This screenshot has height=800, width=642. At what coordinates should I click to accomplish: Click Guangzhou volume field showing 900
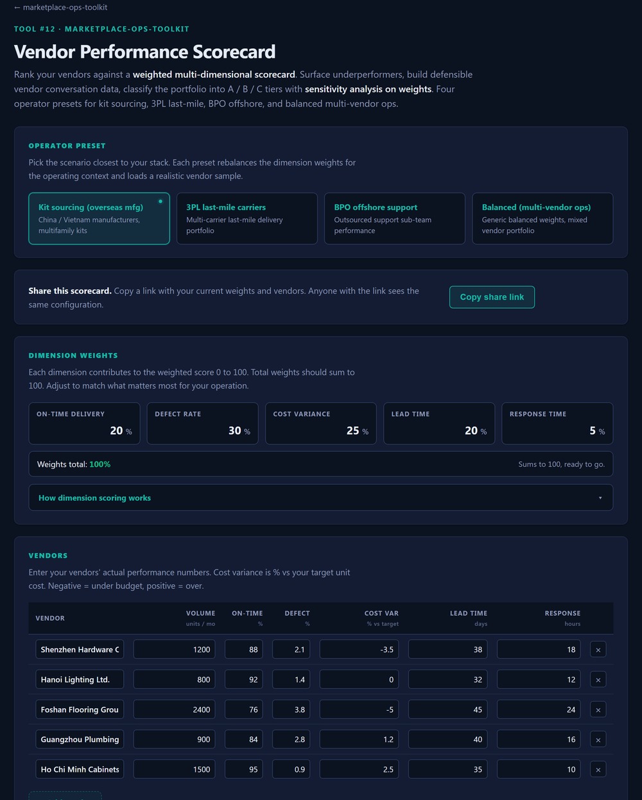174,739
